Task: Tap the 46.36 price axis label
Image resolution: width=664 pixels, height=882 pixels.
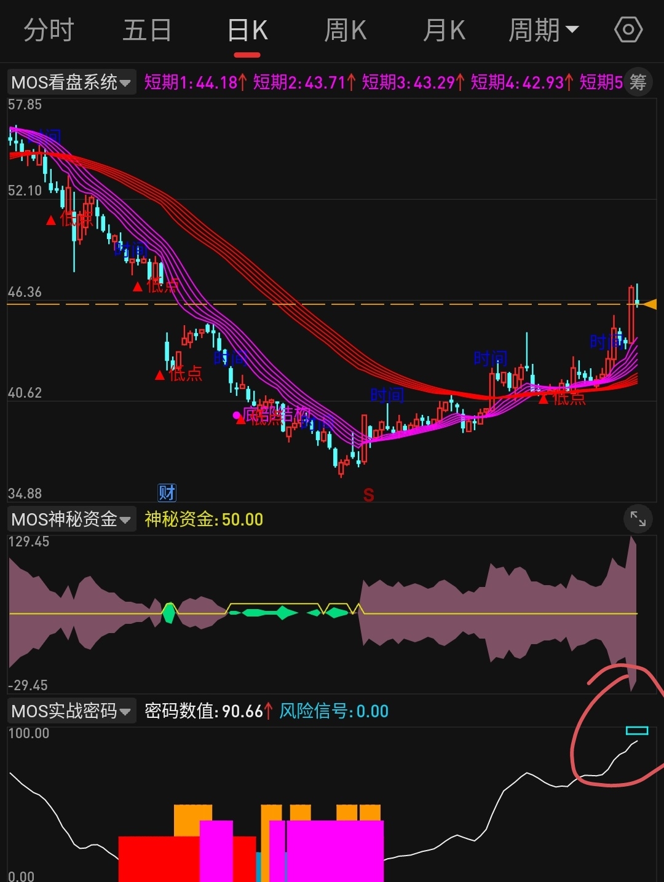Action: (25, 292)
